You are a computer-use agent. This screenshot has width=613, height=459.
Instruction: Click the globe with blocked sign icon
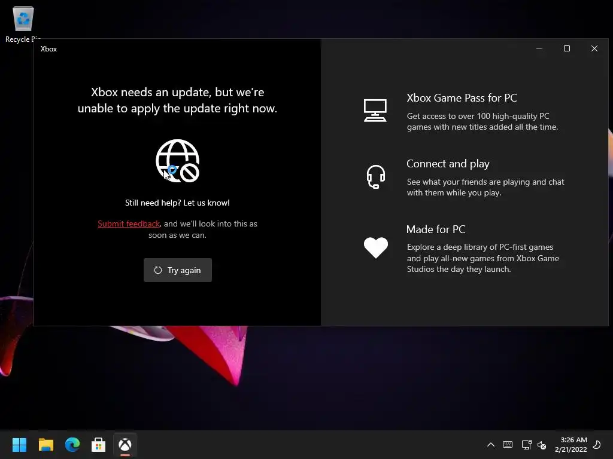(x=178, y=161)
